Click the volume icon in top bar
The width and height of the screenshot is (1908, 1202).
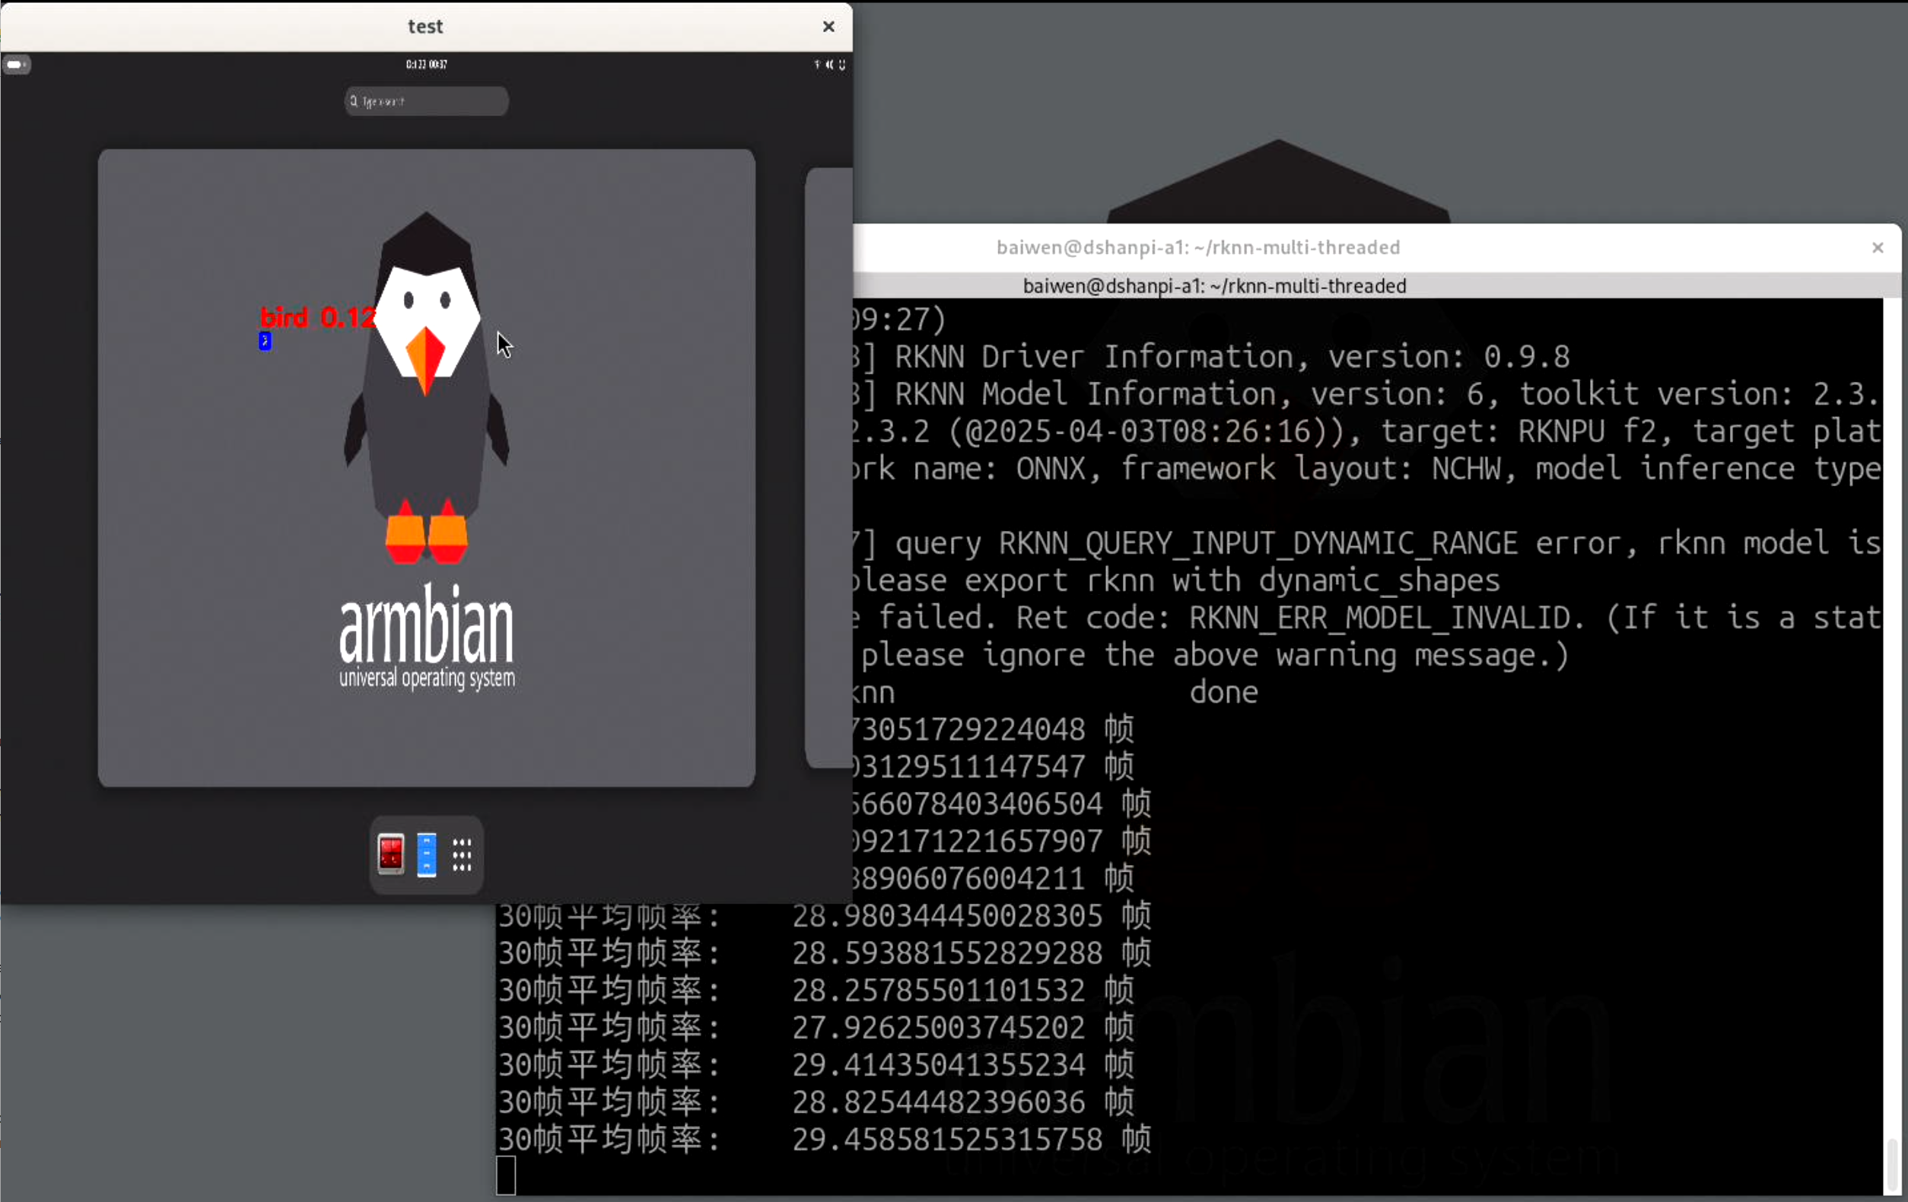[828, 64]
